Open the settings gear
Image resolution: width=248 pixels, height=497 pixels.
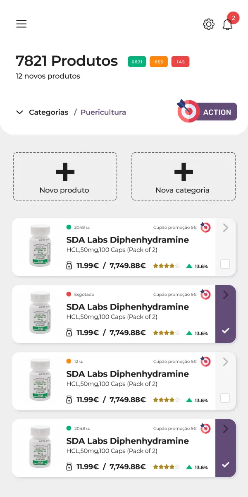point(209,24)
